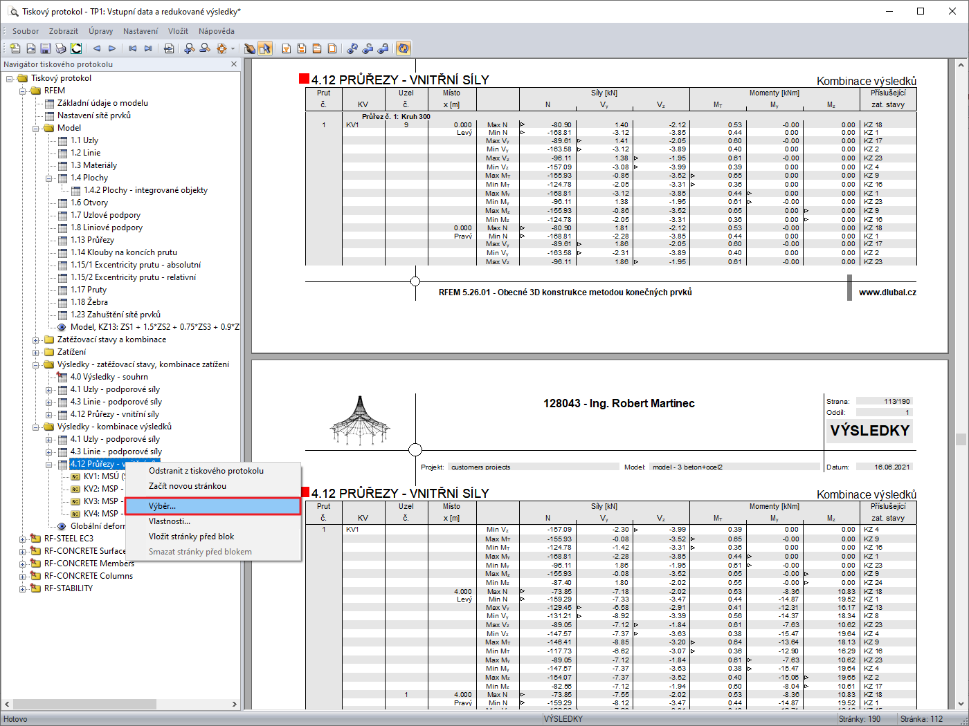This screenshot has width=969, height=726.
Task: Expand the RF-STEEL EC3 node
Action: pyautogui.click(x=23, y=539)
